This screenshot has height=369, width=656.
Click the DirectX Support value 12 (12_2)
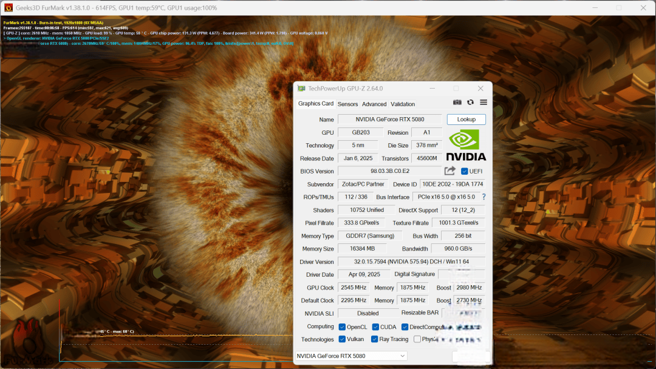[x=463, y=210]
